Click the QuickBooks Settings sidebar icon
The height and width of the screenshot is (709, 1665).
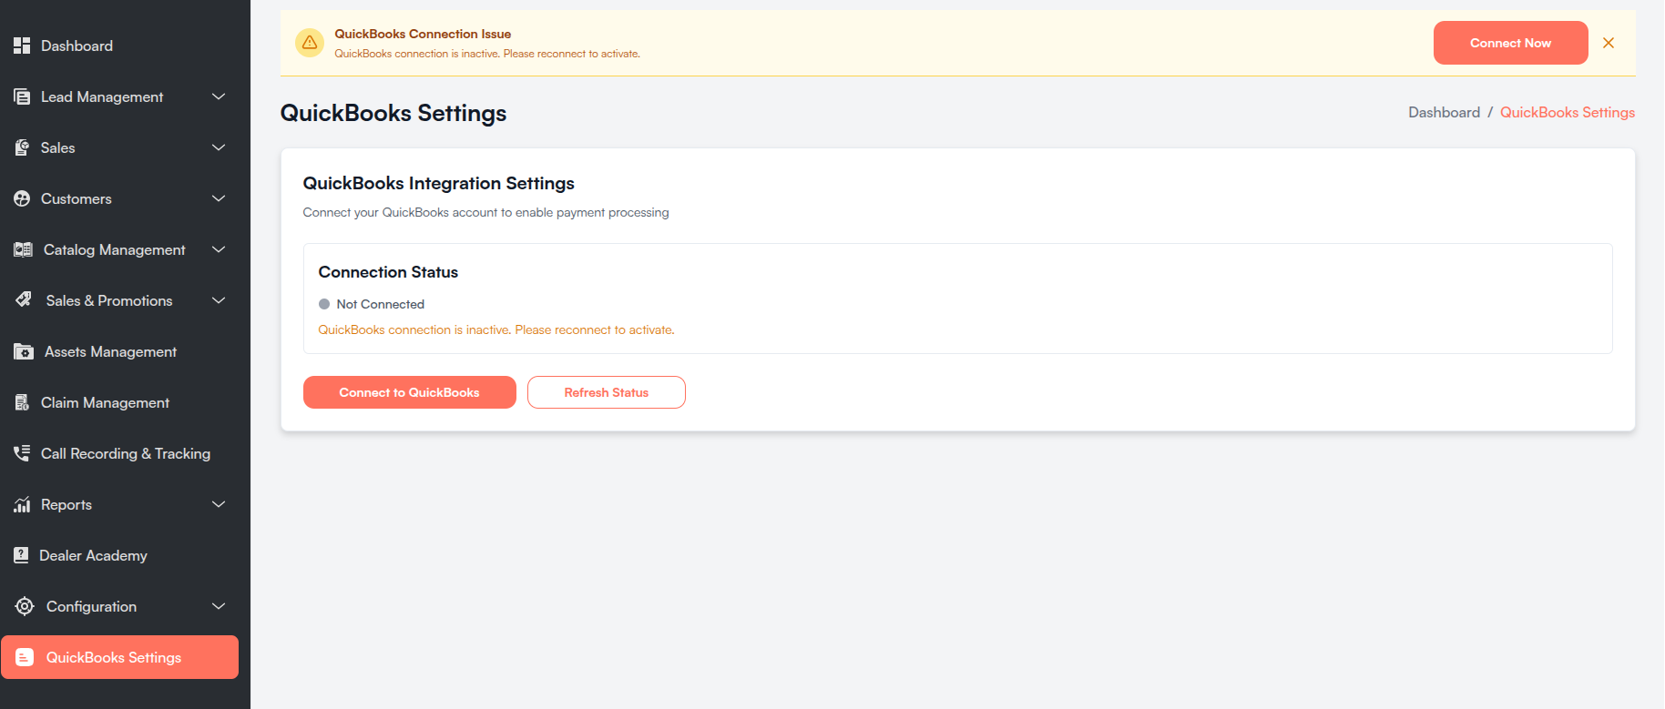coord(25,657)
